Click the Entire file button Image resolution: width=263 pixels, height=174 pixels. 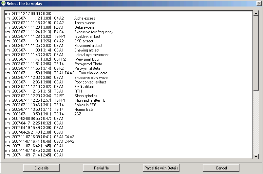[42, 168]
